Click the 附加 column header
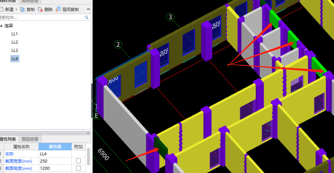334x173 pixels. click(78, 147)
